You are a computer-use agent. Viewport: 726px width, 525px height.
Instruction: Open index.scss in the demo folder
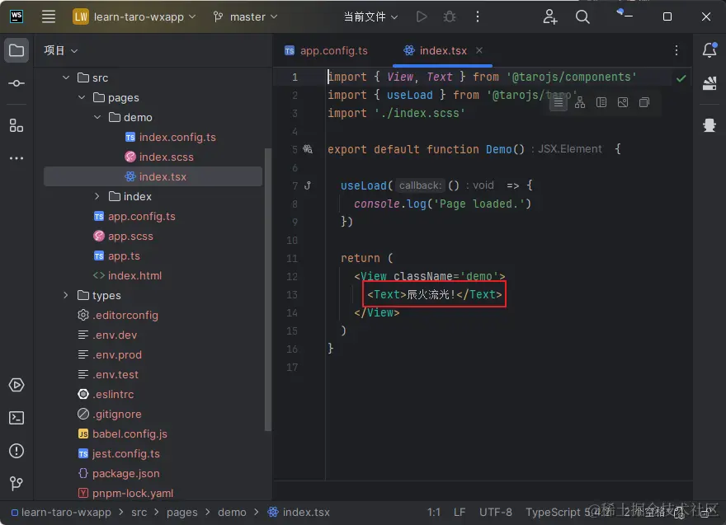point(159,157)
